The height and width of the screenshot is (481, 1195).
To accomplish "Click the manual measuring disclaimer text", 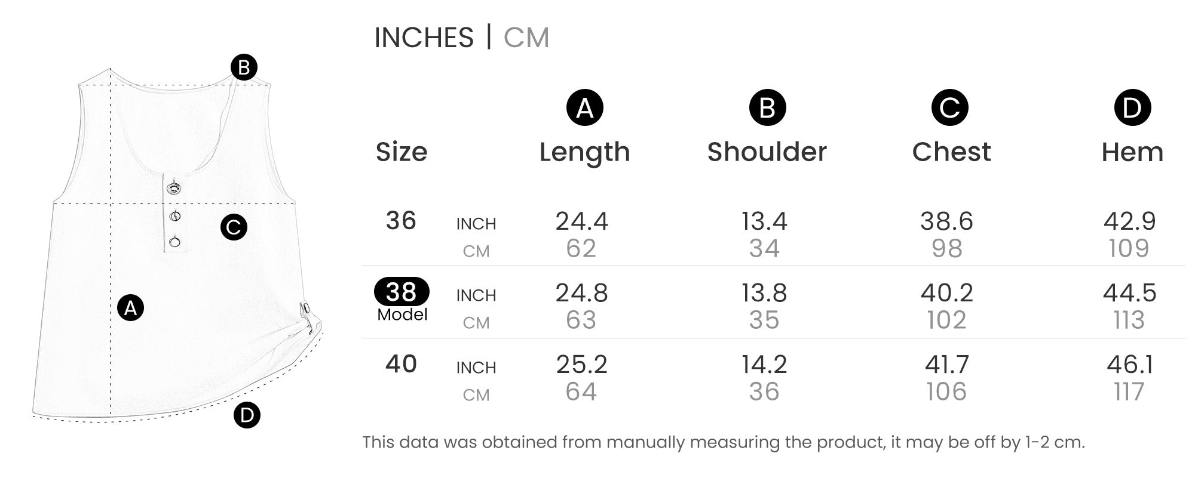I will coord(723,442).
